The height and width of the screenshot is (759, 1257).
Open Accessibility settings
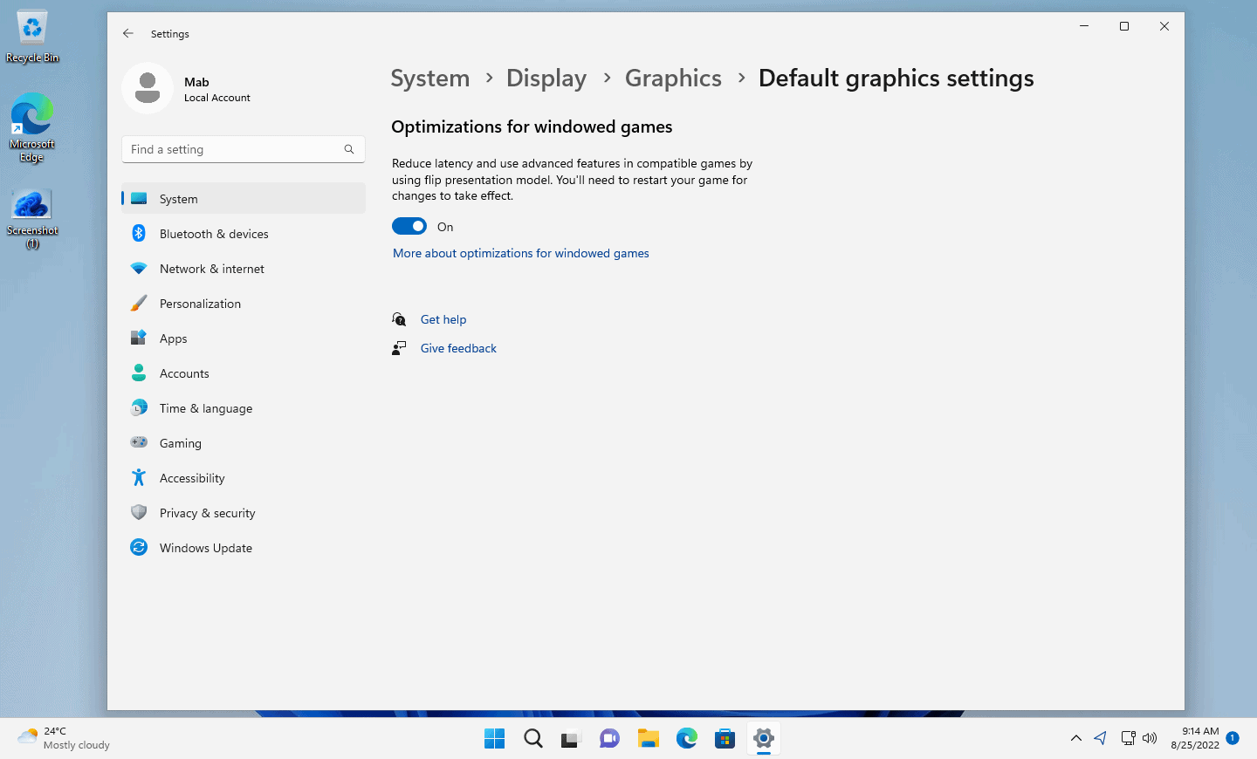click(191, 477)
